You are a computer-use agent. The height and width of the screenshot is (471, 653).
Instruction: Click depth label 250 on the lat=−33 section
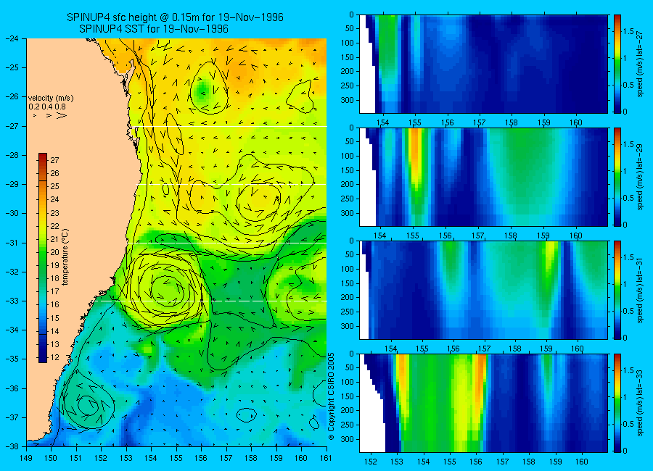click(x=348, y=425)
